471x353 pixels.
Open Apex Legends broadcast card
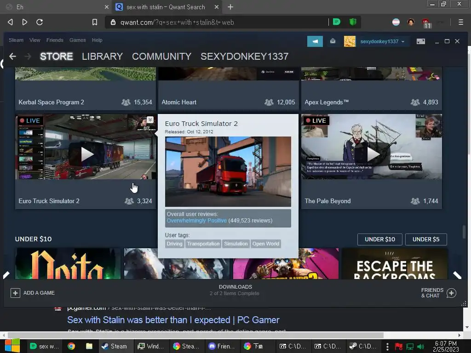click(372, 89)
